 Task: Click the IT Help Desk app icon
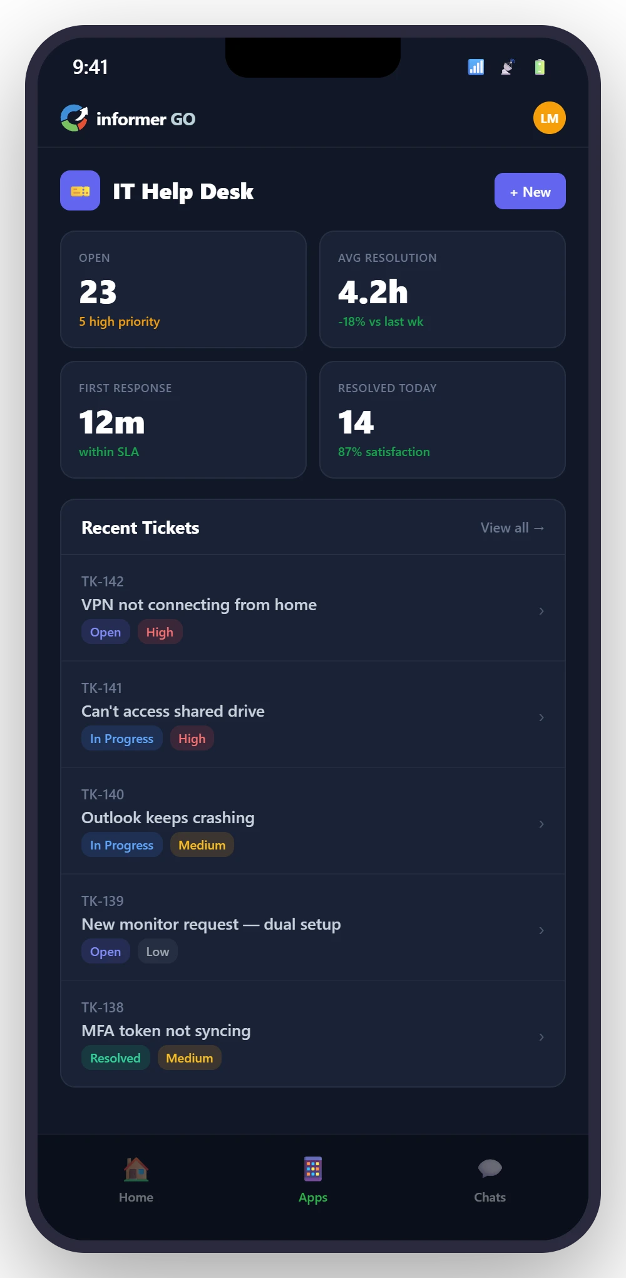tap(80, 190)
